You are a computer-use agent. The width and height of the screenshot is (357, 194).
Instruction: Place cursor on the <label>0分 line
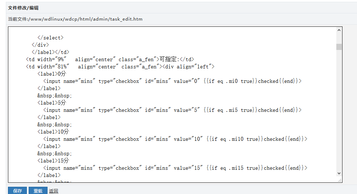click(52, 74)
